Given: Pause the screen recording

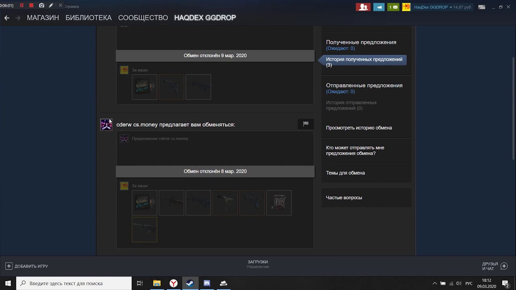Looking at the screenshot, I should coord(22,6).
